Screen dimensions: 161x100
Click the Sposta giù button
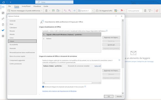click(111, 45)
